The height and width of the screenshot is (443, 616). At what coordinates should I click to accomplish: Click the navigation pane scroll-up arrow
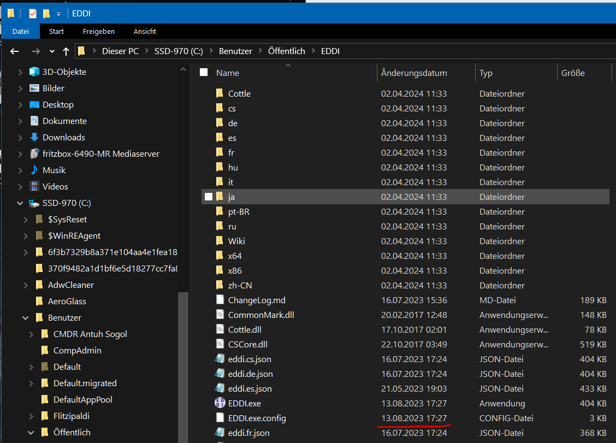pyautogui.click(x=183, y=69)
